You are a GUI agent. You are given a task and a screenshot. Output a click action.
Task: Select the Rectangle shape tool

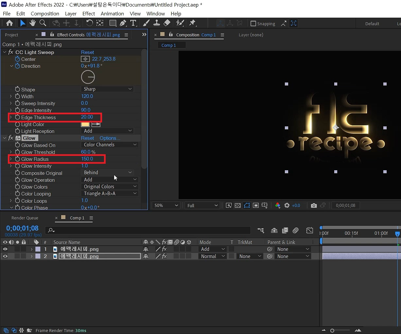113,23
